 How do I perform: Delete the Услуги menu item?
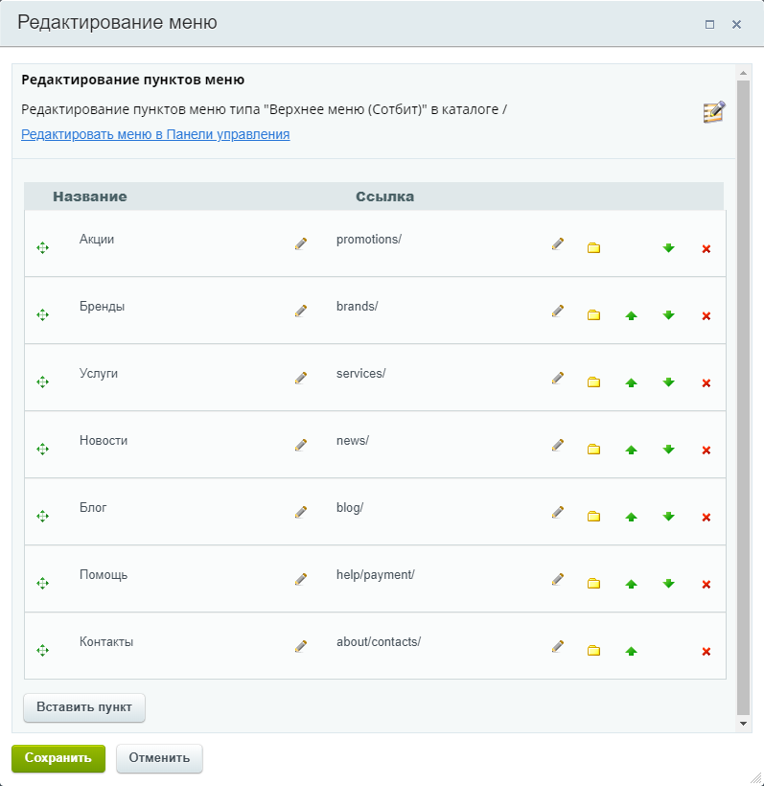point(706,383)
